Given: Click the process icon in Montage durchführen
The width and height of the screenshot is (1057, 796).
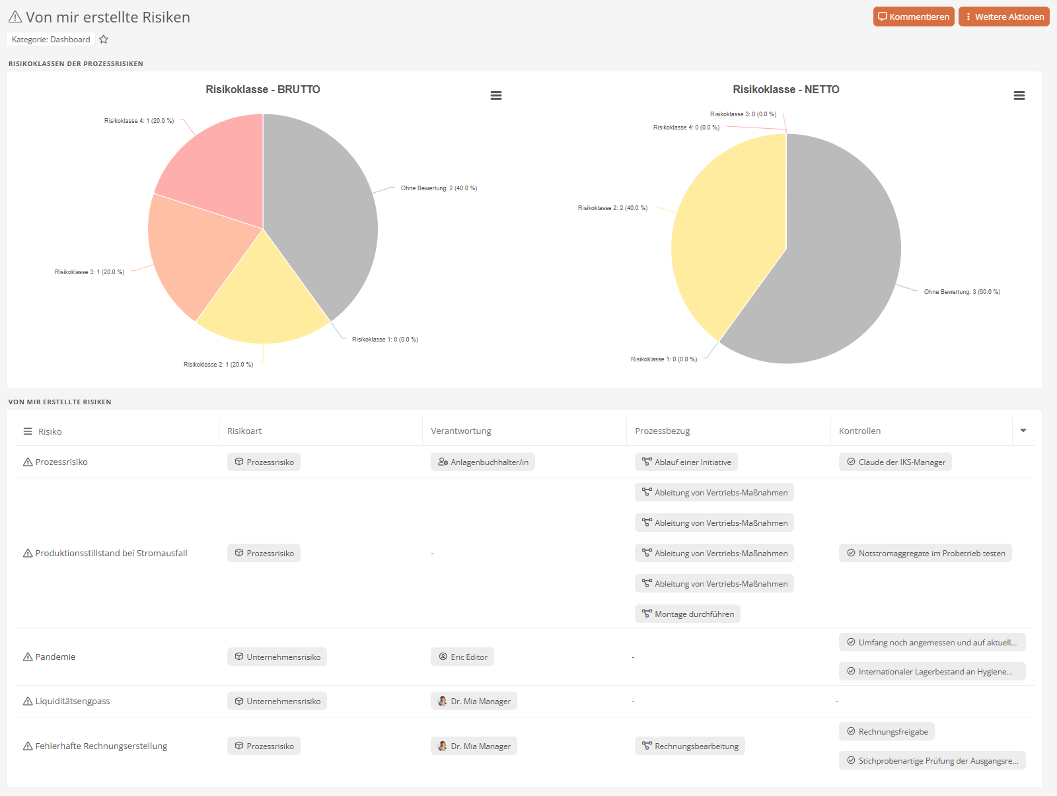Looking at the screenshot, I should [x=647, y=614].
